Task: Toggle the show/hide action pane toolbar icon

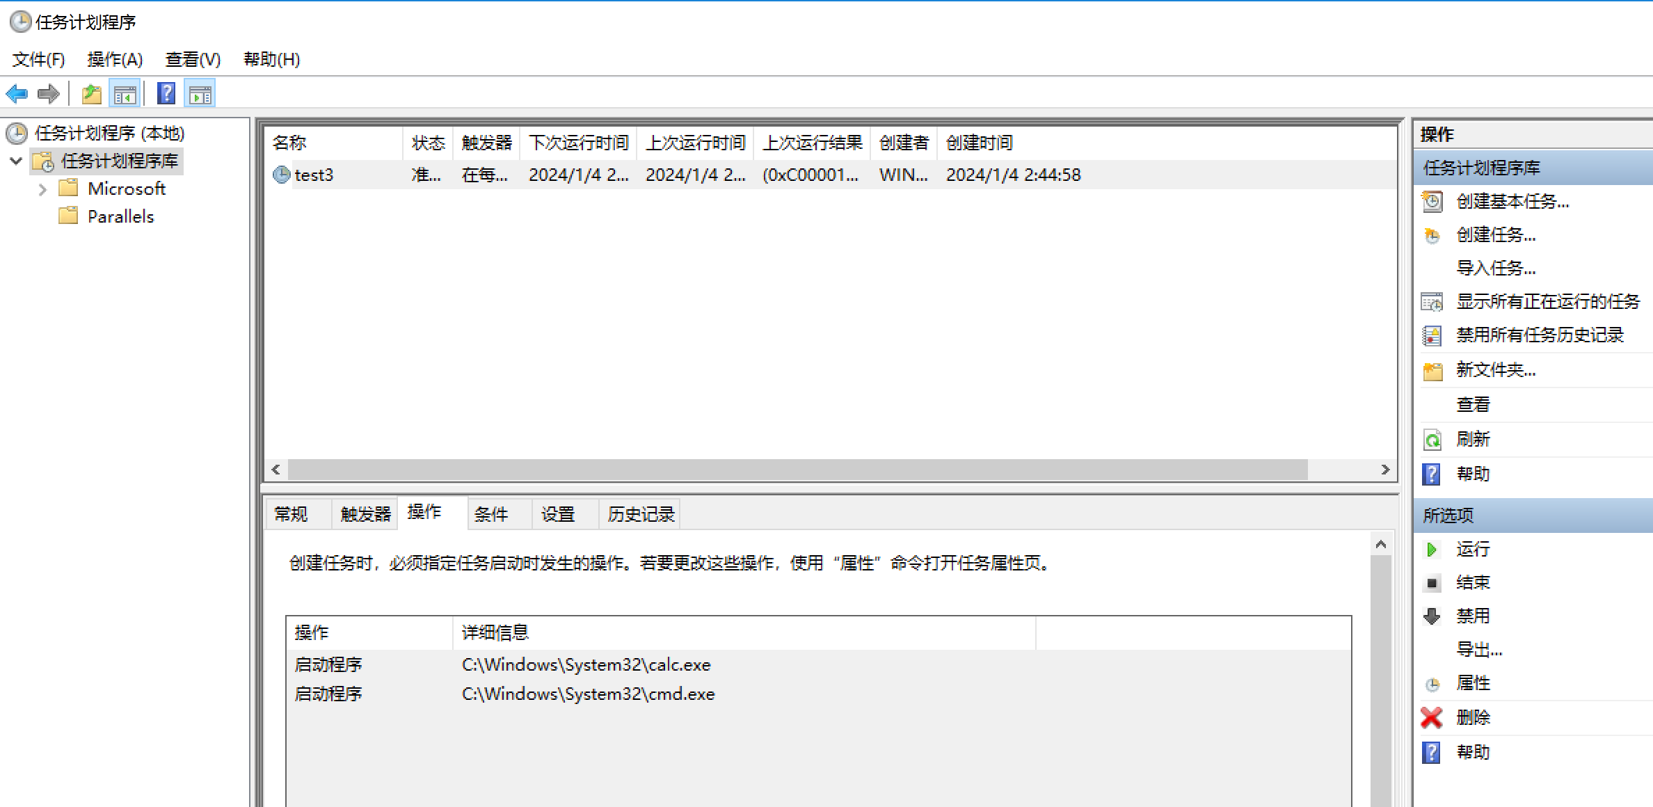Action: pyautogui.click(x=200, y=94)
